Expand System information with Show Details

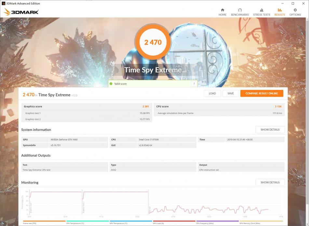coord(270,130)
